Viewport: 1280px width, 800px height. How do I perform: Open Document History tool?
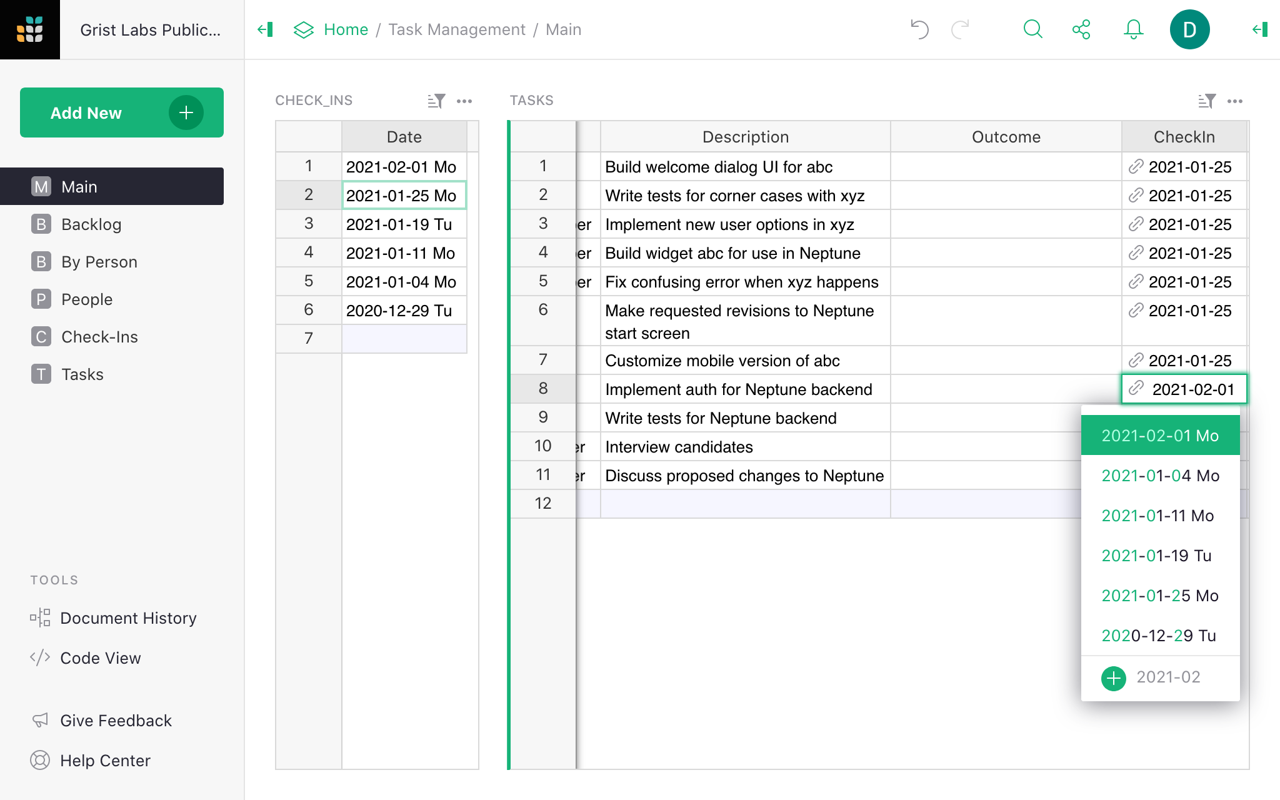pos(129,618)
